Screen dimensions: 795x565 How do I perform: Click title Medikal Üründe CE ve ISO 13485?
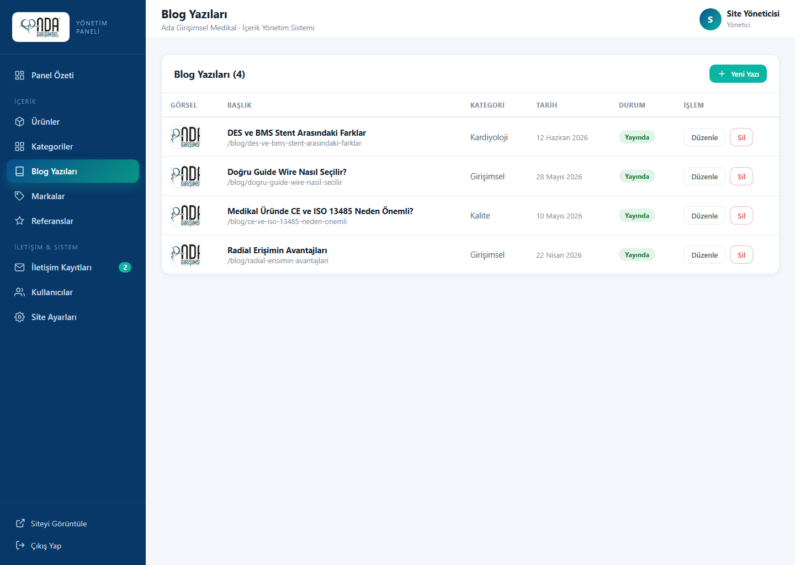[x=320, y=211]
